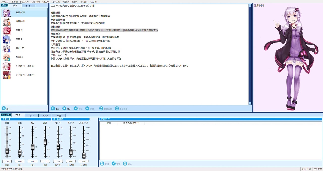This screenshot has height=171, width=323.
Task: Pick the 東北イタコ voice avatar
Action: point(7,48)
